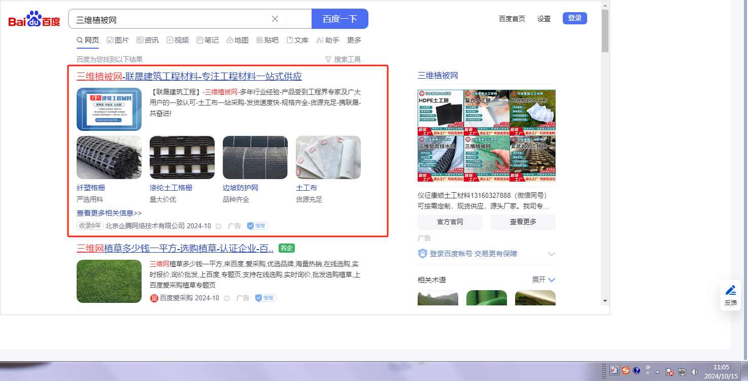Open the Action Center flag icon
748x381 pixels.
pos(670,371)
